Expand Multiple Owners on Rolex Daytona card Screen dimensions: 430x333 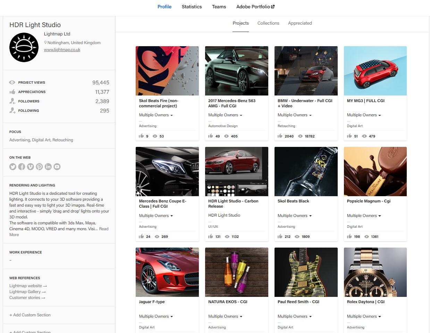[364, 316]
